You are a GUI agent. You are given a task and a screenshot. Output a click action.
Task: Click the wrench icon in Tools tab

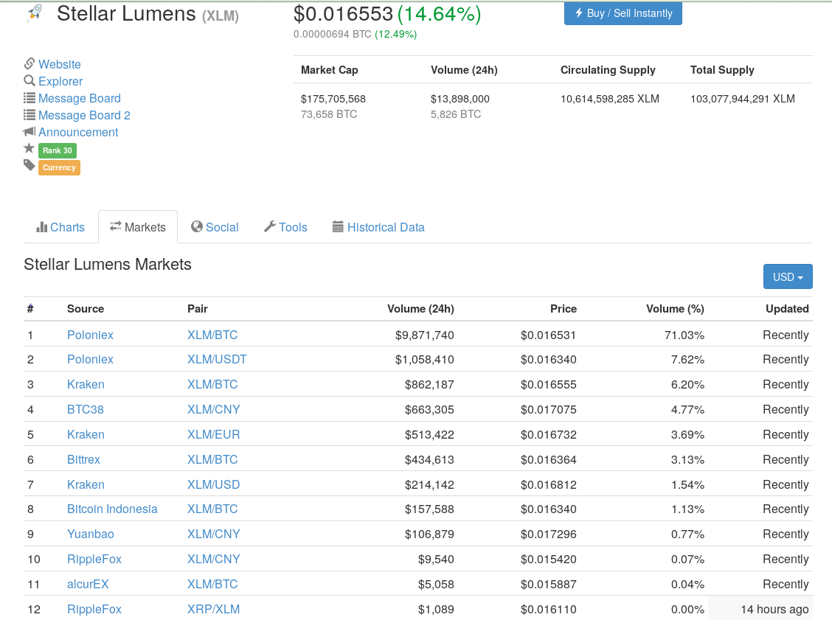pyautogui.click(x=270, y=226)
